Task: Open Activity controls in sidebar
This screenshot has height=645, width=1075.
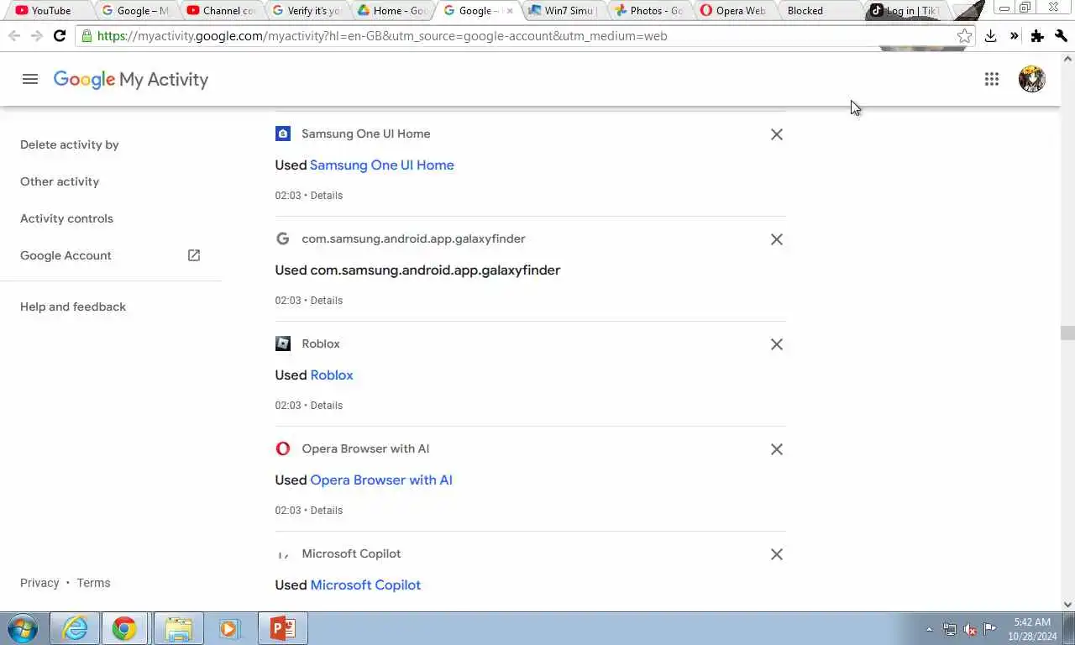Action: tap(66, 218)
